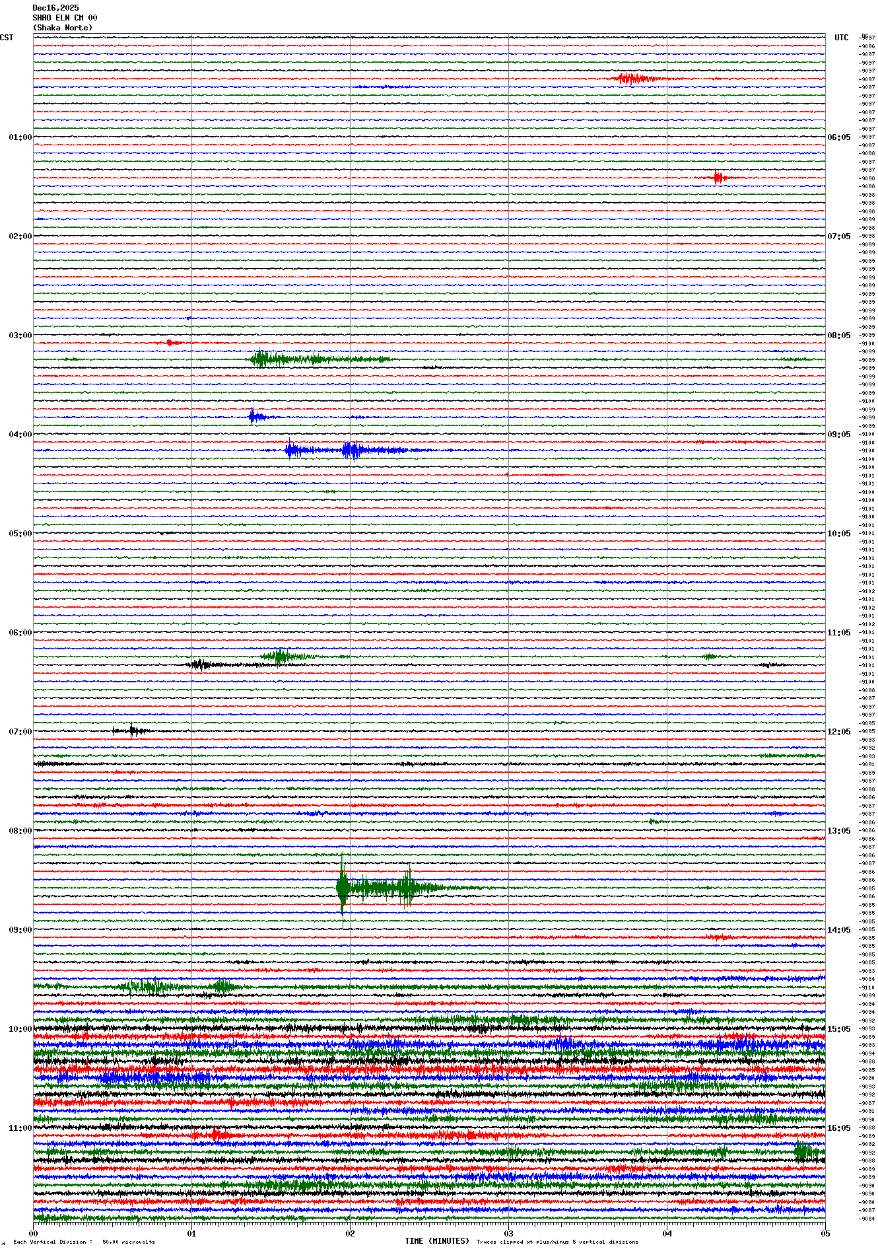The image size is (878, 1251).
Task: Click the traces clipped footnote text
Action: click(557, 1242)
